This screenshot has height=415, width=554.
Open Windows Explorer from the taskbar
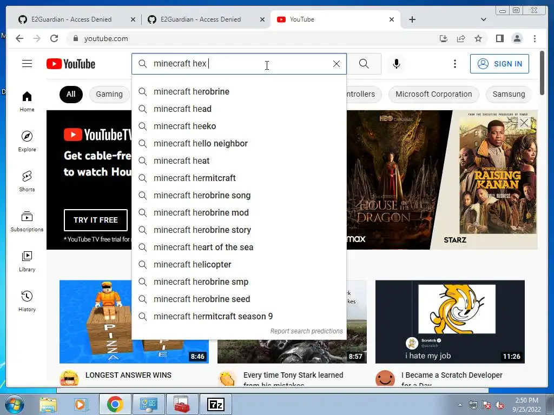(48, 404)
